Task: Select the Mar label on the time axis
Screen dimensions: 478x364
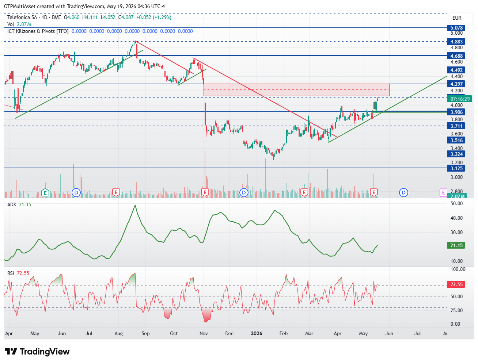Action: [309, 333]
